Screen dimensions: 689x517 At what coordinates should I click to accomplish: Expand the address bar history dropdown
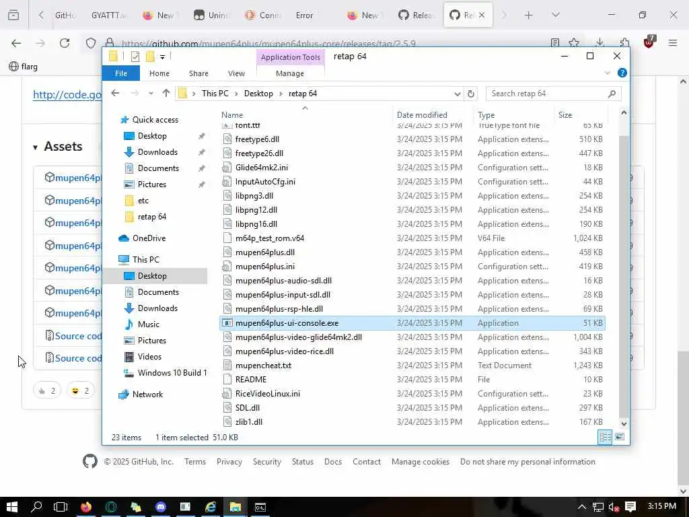point(457,94)
